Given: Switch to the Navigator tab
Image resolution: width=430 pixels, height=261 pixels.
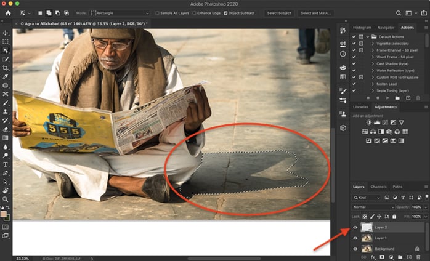Looking at the screenshot, I should tap(386, 28).
